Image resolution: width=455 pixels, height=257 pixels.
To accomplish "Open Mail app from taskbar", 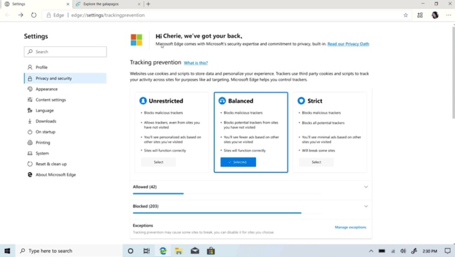I will coord(195,251).
